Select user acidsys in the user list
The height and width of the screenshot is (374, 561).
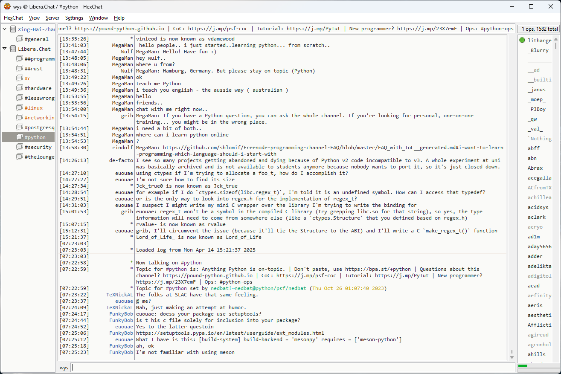click(x=538, y=207)
